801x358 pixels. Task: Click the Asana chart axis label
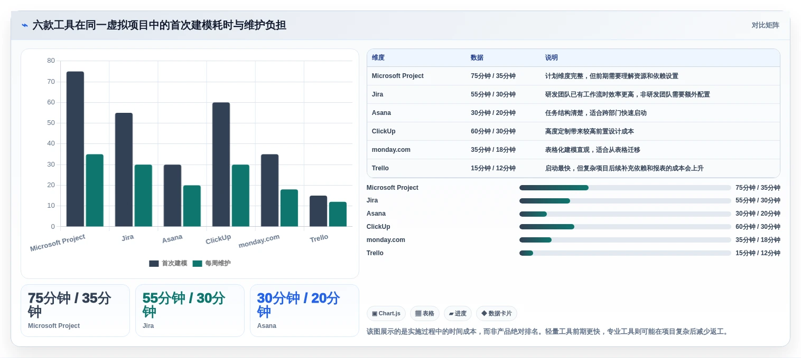pyautogui.click(x=172, y=239)
